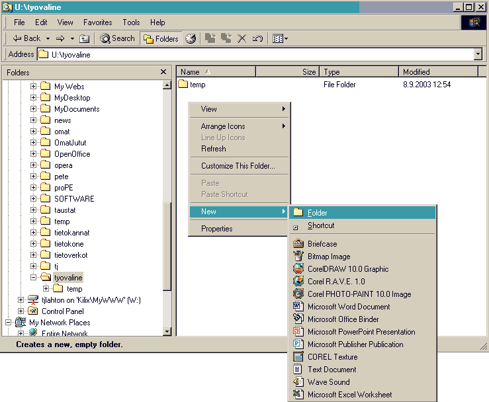Collapse the tyovaline folder node
This screenshot has height=402, width=489.
pos(33,277)
